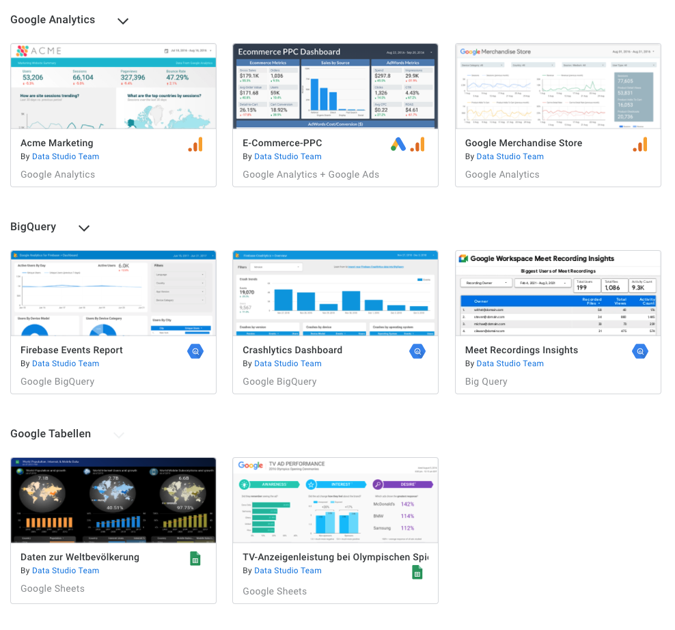Screen dimensions: 675x630
Task: Open the Meet Recording Insights thumbnail
Action: click(x=558, y=293)
